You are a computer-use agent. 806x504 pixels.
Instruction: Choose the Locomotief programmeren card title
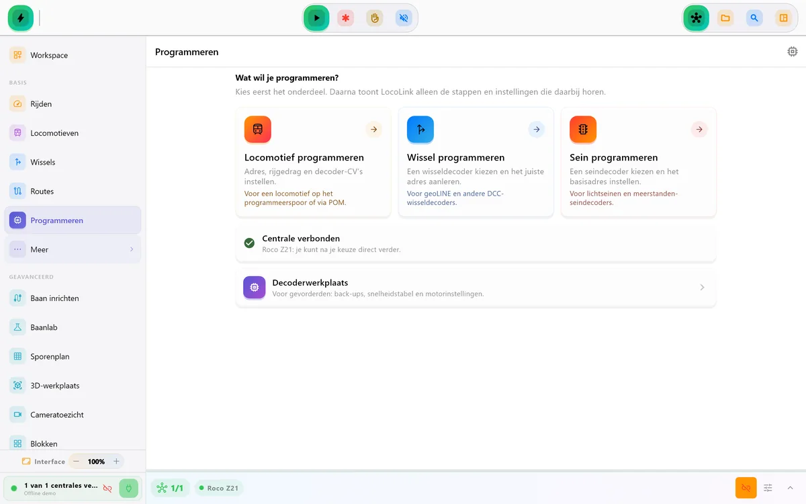304,158
